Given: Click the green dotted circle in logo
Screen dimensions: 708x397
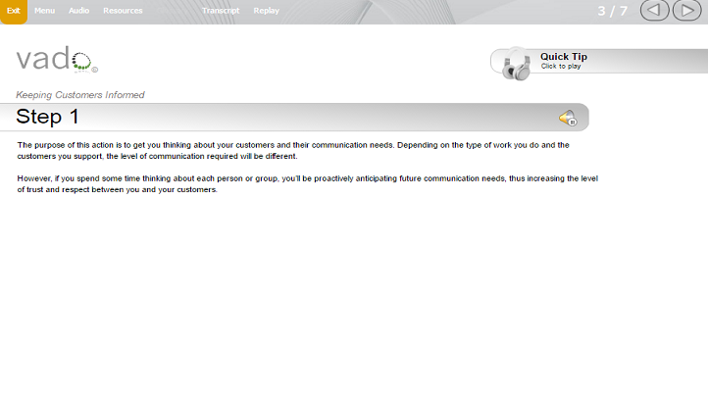Looking at the screenshot, I should pos(81,63).
